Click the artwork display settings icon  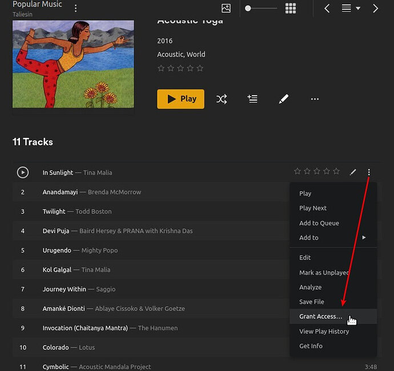226,8
